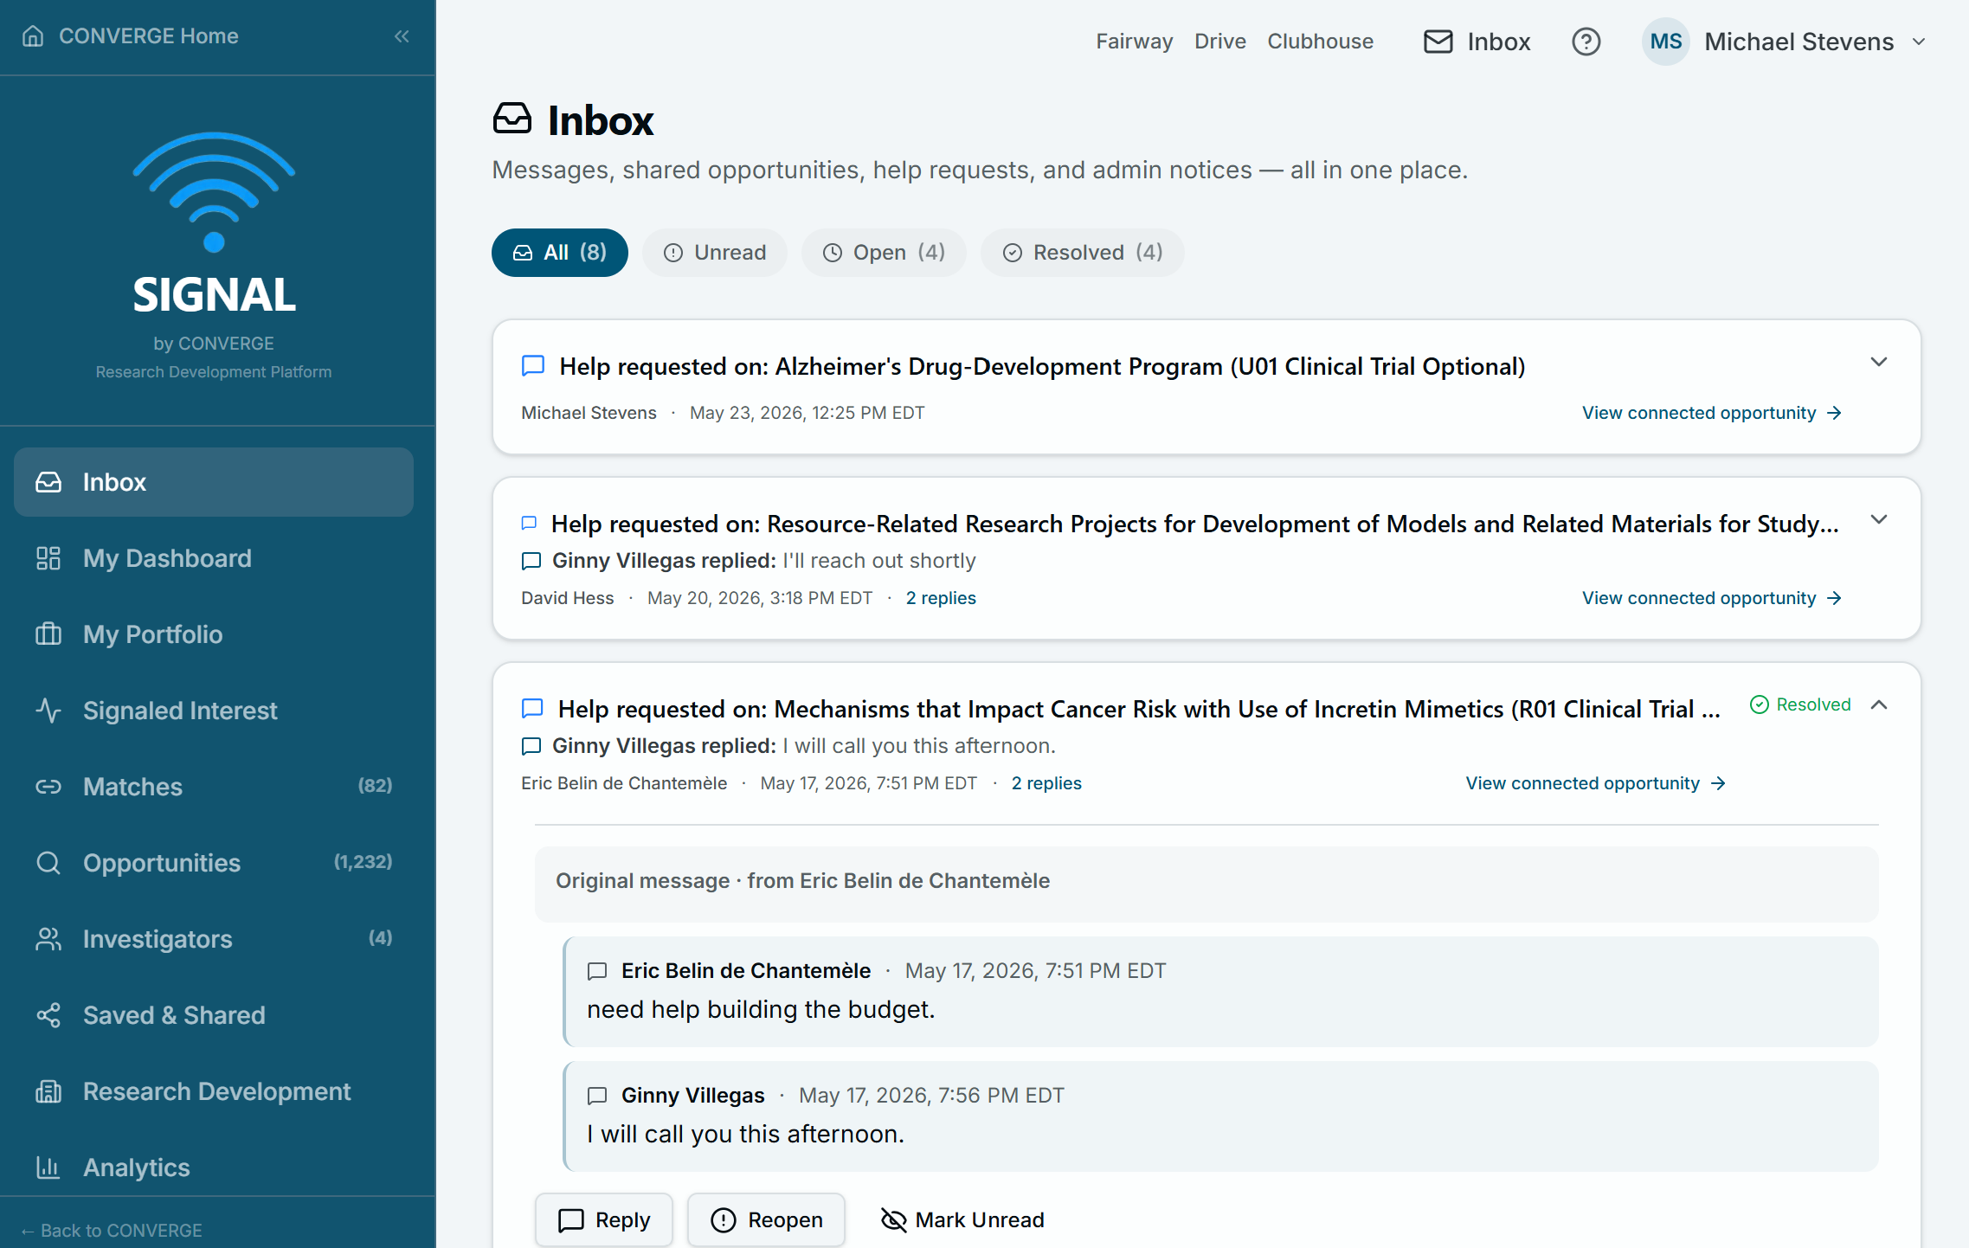Viewport: 1969px width, 1248px height.
Task: Click the Analytics bar chart icon
Action: click(48, 1168)
